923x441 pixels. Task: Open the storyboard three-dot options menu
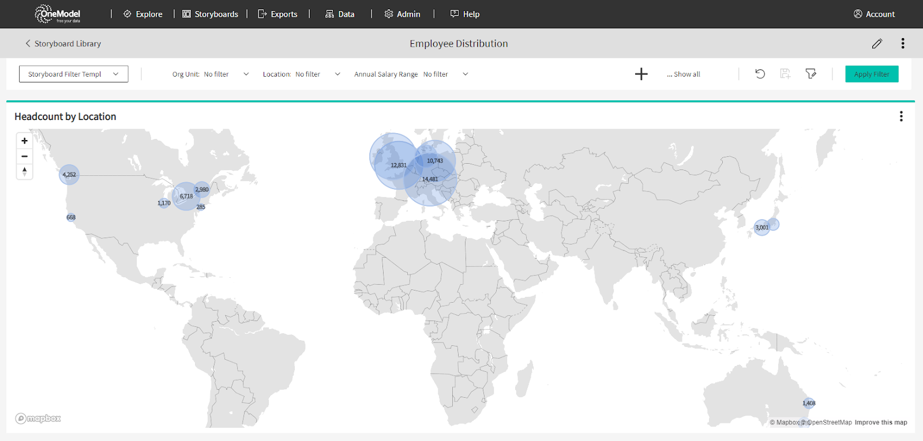[x=902, y=44]
